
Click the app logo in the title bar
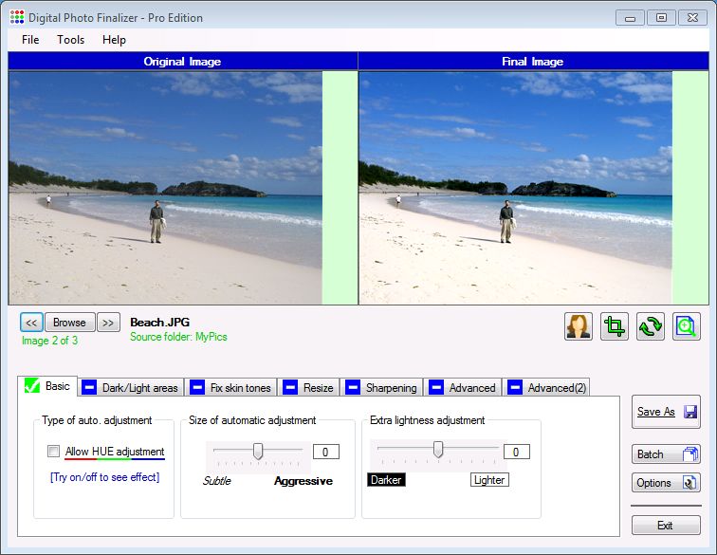16,17
